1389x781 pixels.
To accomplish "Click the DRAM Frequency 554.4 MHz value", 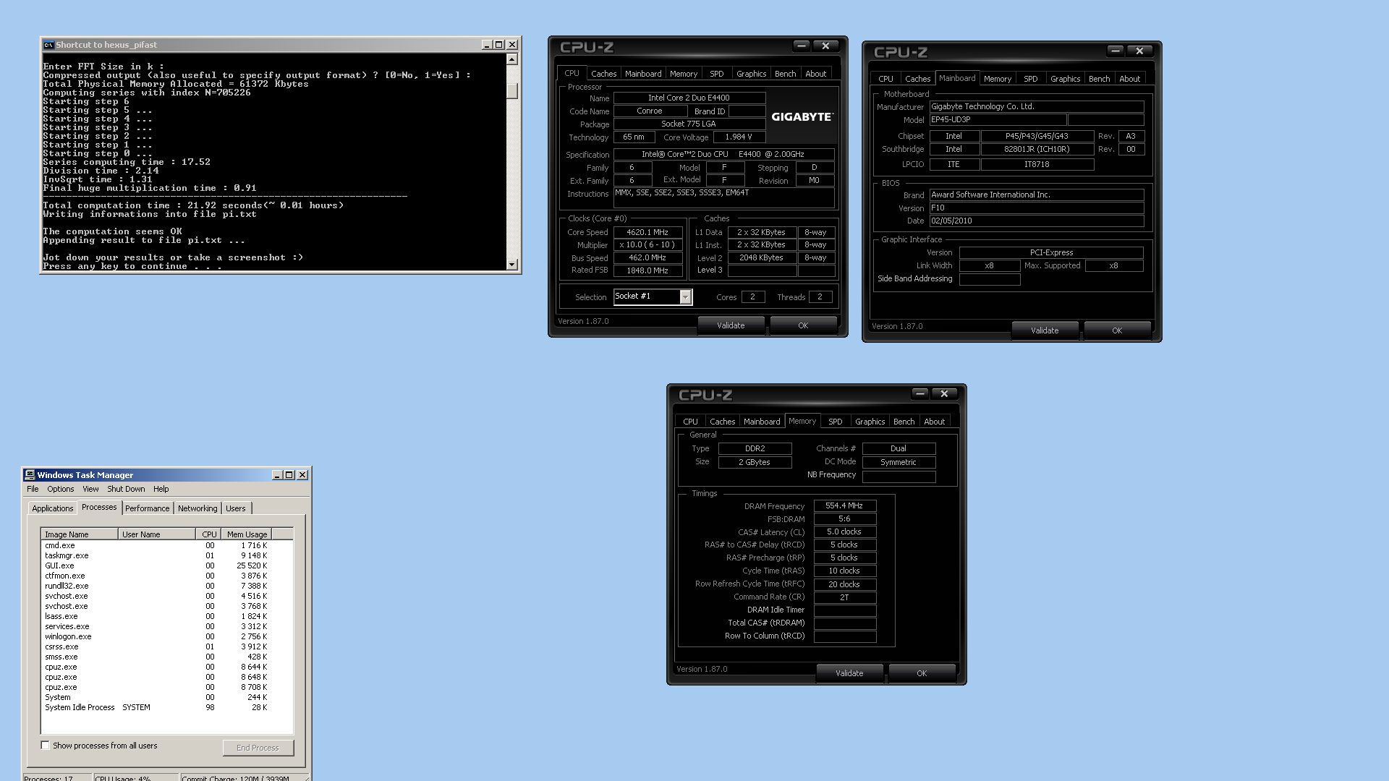I will pyautogui.click(x=844, y=506).
